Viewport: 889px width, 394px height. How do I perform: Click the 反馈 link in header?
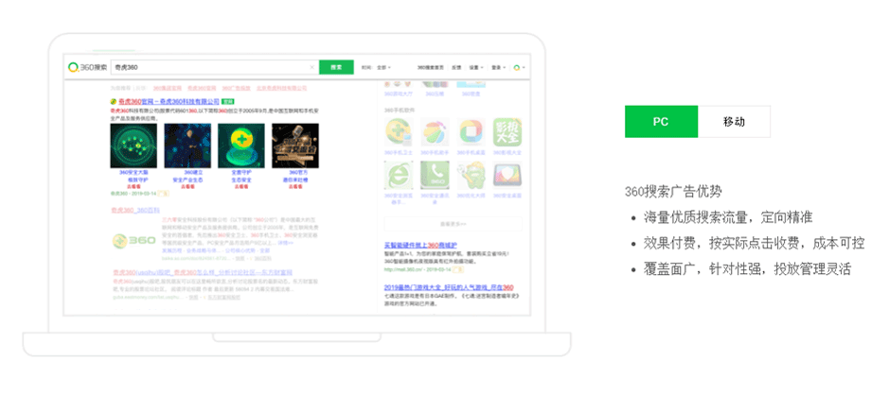455,67
